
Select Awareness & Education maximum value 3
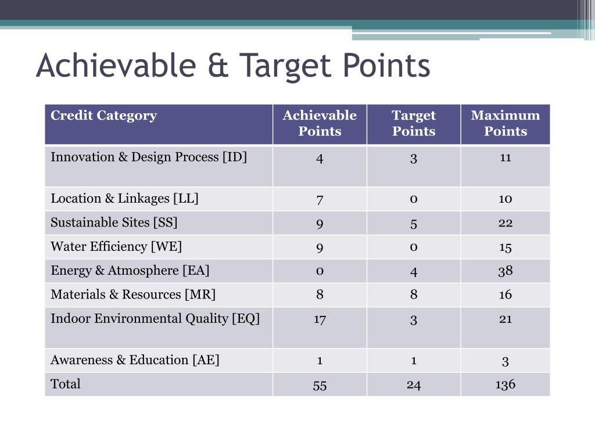[x=506, y=361]
